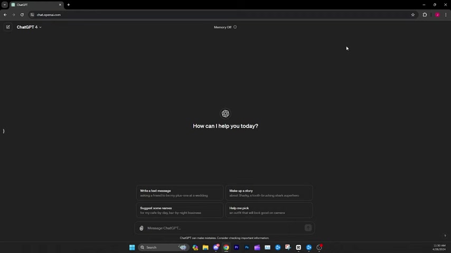Click the attach file paperclip icon
Viewport: 451px width, 253px height.
[141, 228]
